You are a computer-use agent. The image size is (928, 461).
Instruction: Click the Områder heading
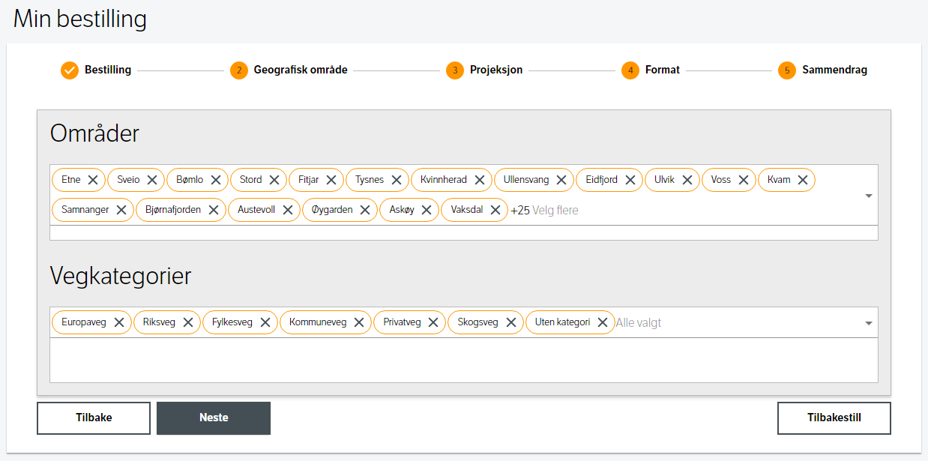(x=94, y=133)
